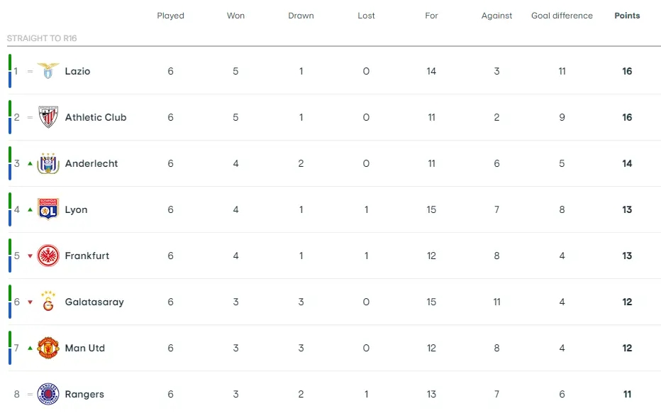Open the Lazio team name link
The height and width of the screenshot is (416, 661).
(77, 71)
